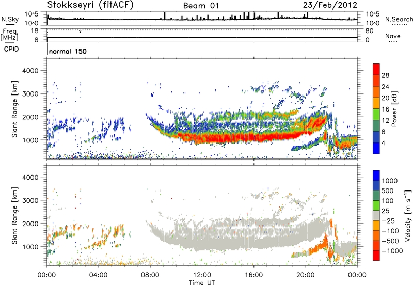Screen dimensions: 413x286
Task: Click the '12:00' time axis label
Action: pos(202,275)
